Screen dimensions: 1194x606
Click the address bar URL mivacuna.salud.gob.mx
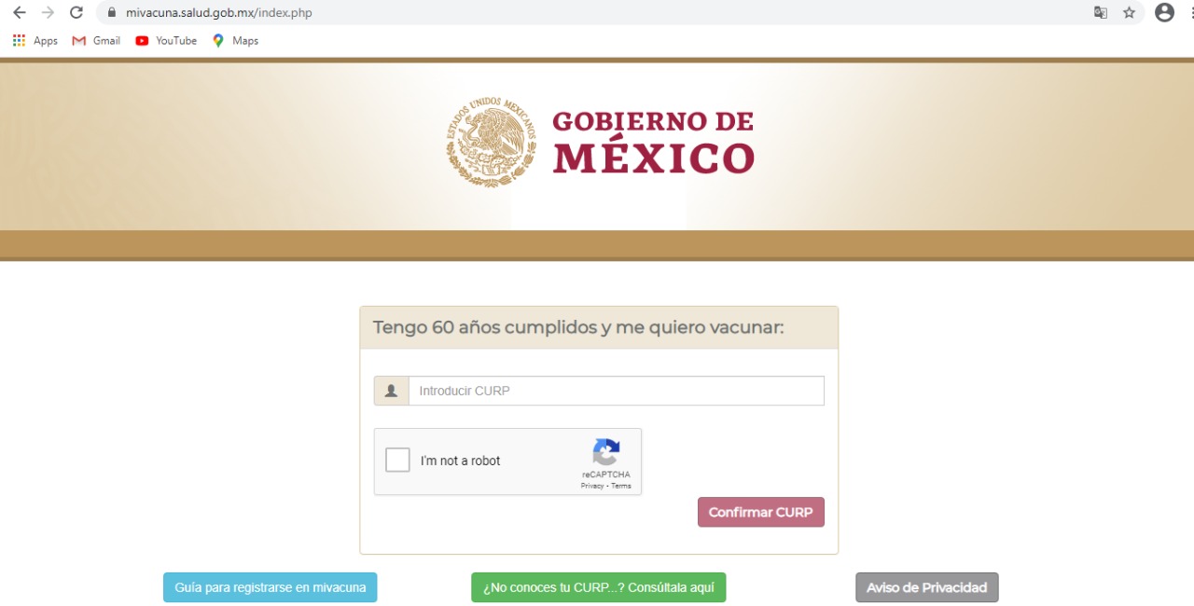click(x=218, y=13)
